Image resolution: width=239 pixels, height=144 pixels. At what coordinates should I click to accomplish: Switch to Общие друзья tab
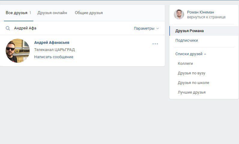pos(89,13)
